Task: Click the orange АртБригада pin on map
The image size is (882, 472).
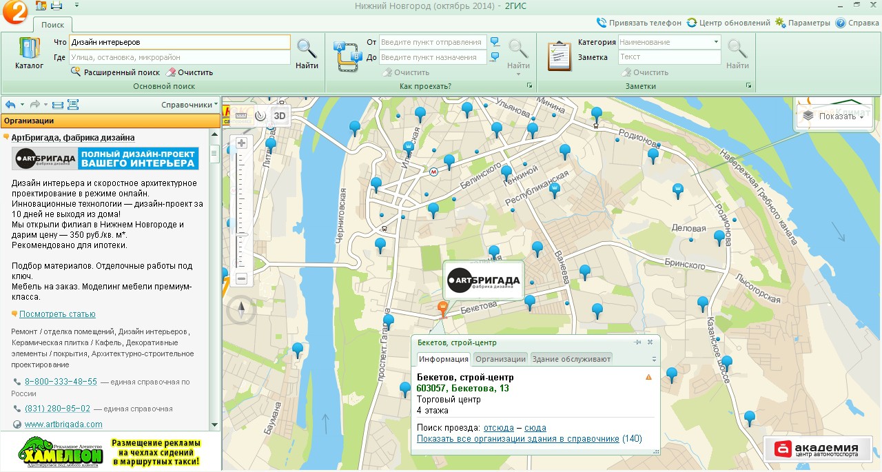Action: click(x=443, y=309)
